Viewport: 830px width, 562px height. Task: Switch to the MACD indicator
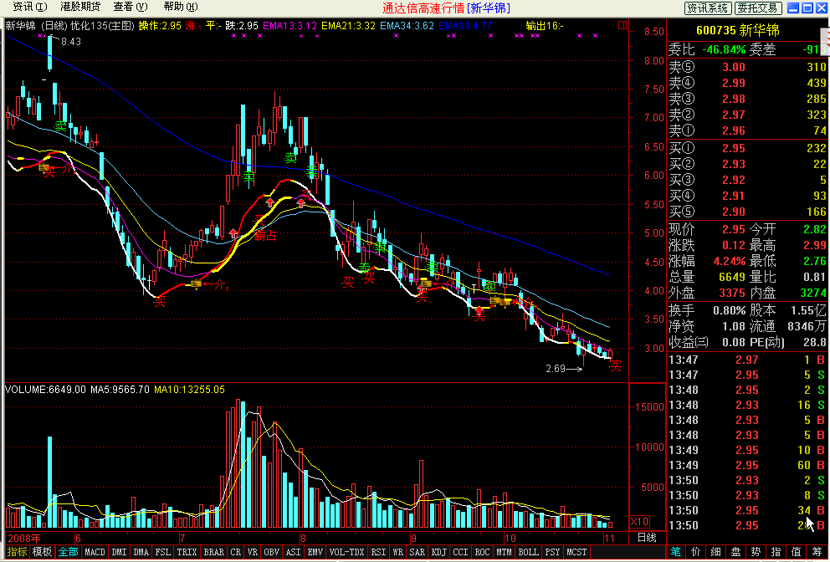[x=95, y=552]
